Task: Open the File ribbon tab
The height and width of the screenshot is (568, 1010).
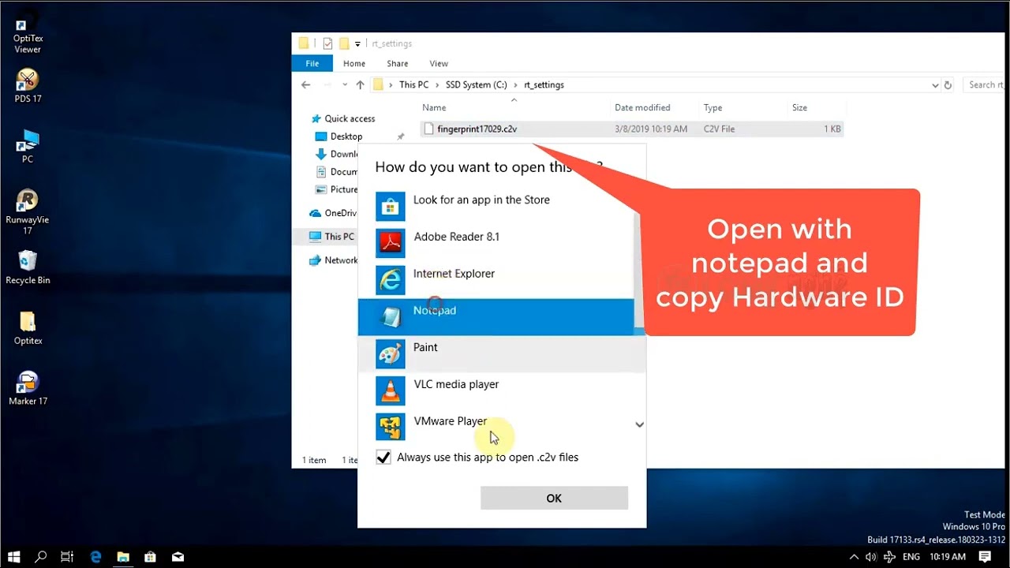Action: click(x=312, y=64)
